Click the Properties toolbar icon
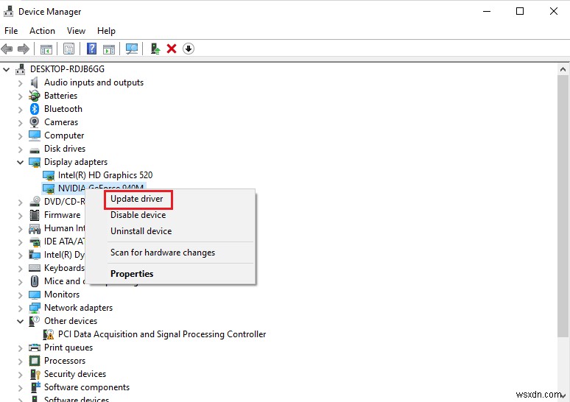 tap(68, 49)
